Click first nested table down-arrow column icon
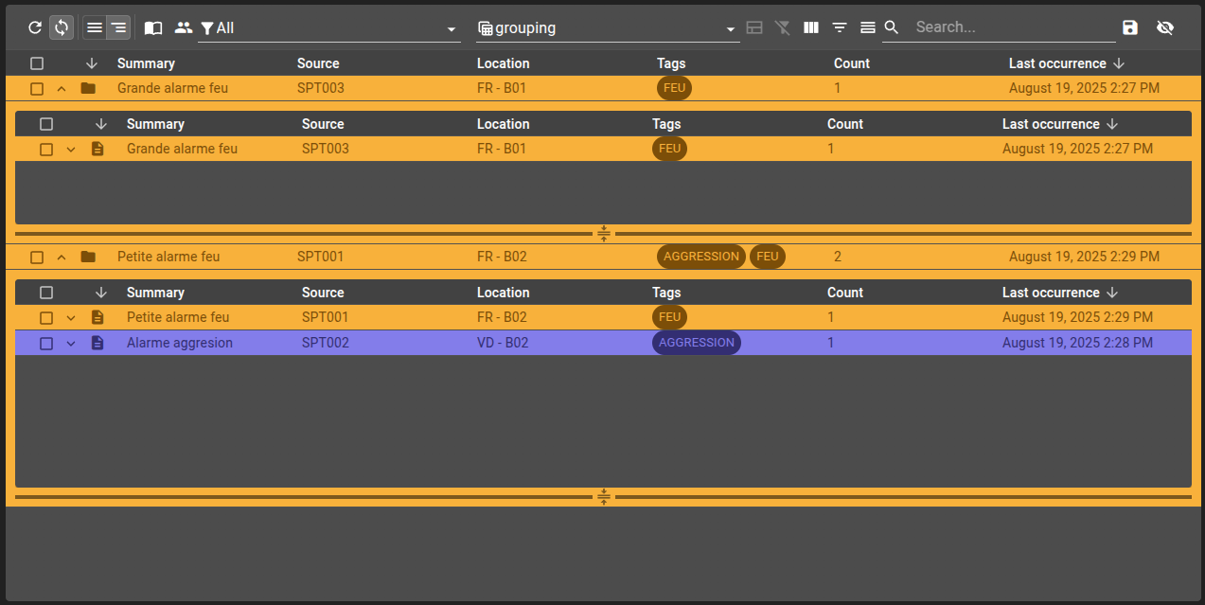 [101, 124]
